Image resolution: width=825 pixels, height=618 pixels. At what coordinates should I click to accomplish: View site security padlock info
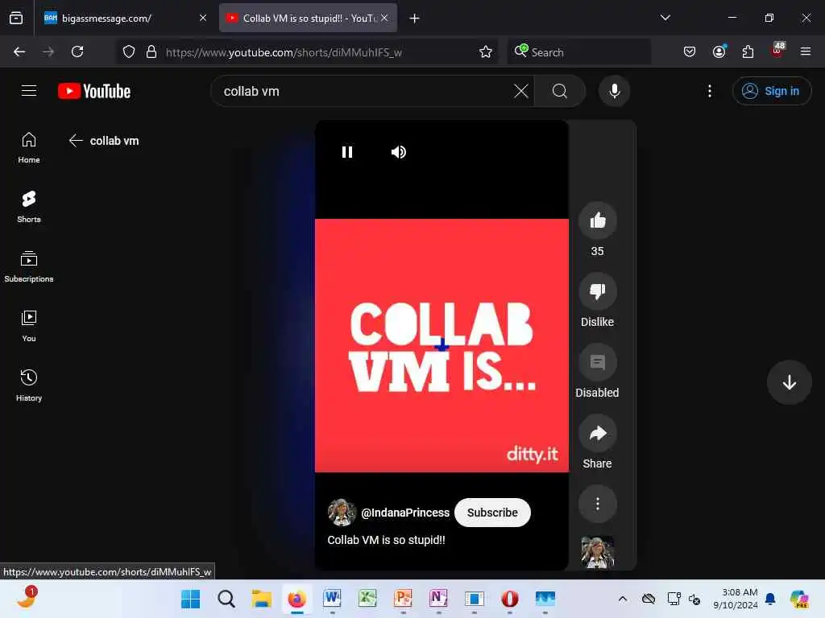pos(151,51)
